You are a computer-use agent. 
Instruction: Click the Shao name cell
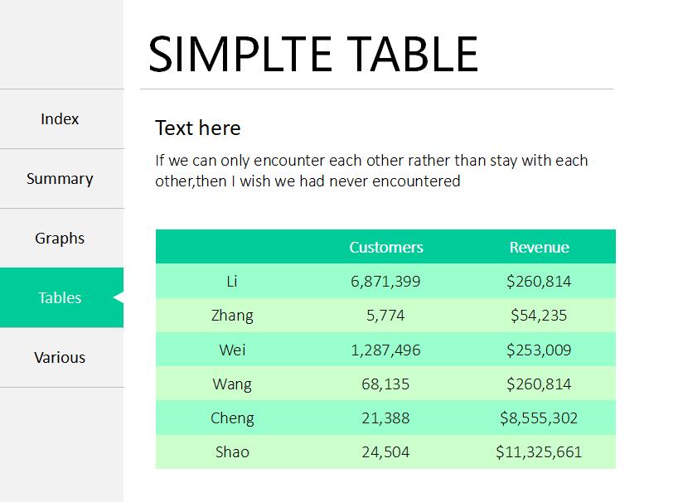click(232, 452)
